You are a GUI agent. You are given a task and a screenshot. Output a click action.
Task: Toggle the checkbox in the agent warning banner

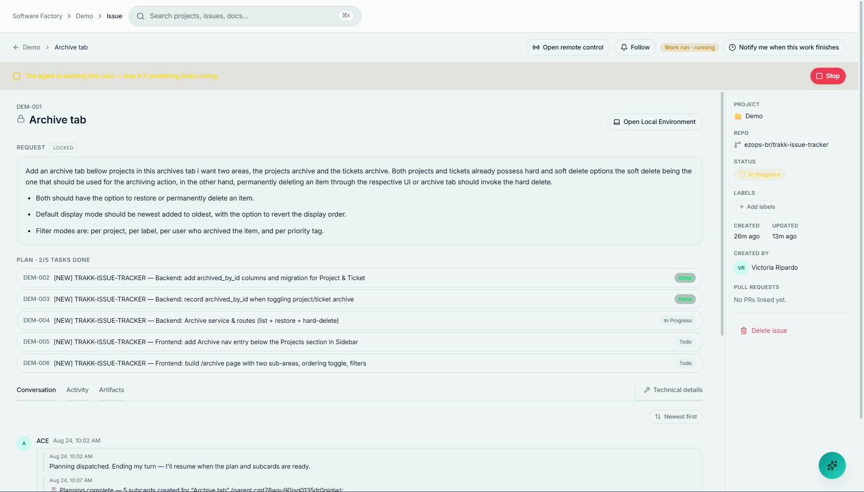17,76
